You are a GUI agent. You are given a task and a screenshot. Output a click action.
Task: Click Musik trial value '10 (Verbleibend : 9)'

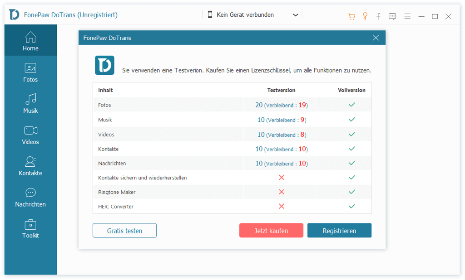click(282, 120)
